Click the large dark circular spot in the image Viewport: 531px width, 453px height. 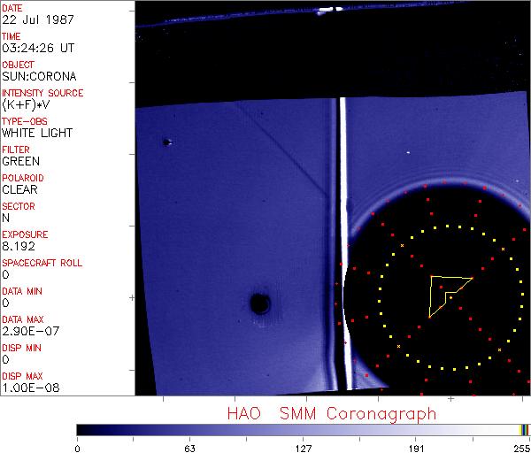pos(260,304)
